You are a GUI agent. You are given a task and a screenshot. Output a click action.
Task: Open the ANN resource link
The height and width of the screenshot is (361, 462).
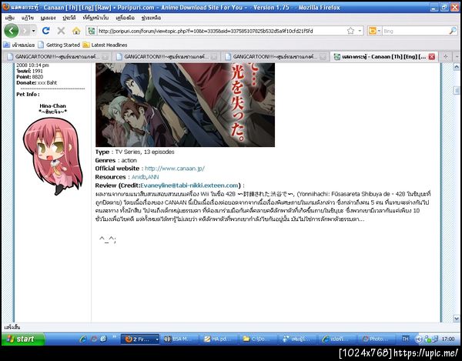coord(153,177)
